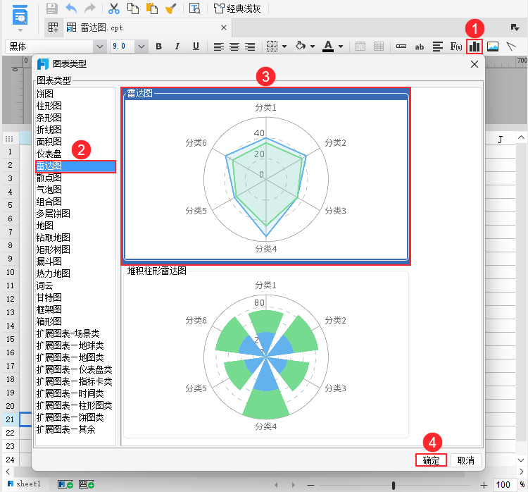The width and height of the screenshot is (528, 492).
Task: Click the Cut scissors icon
Action: (114, 8)
